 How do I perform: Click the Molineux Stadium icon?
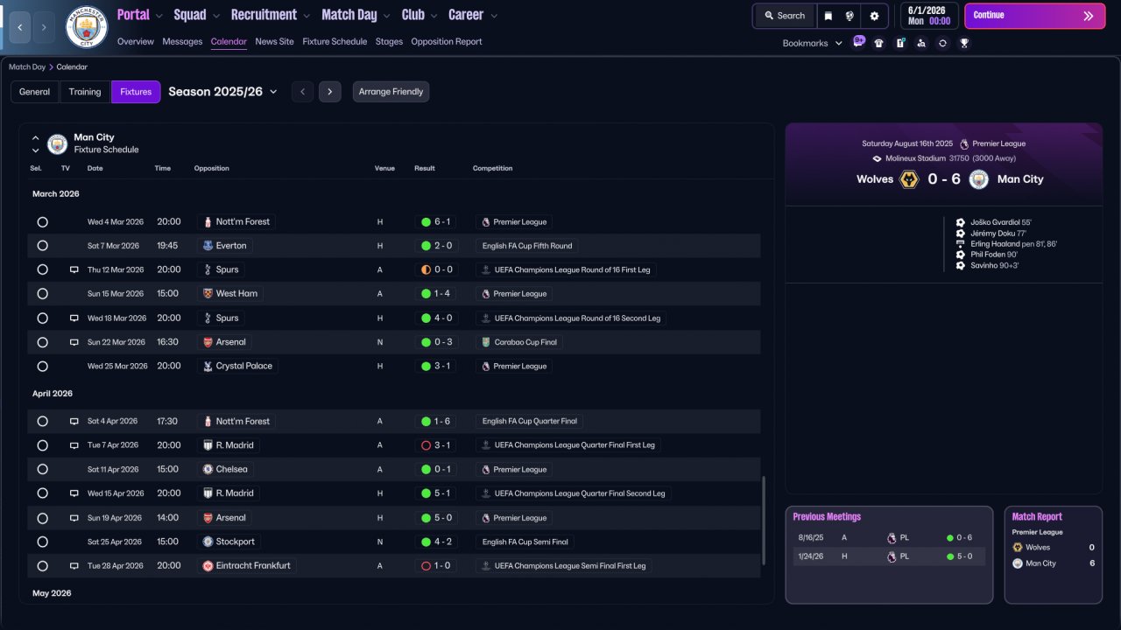coord(878,158)
